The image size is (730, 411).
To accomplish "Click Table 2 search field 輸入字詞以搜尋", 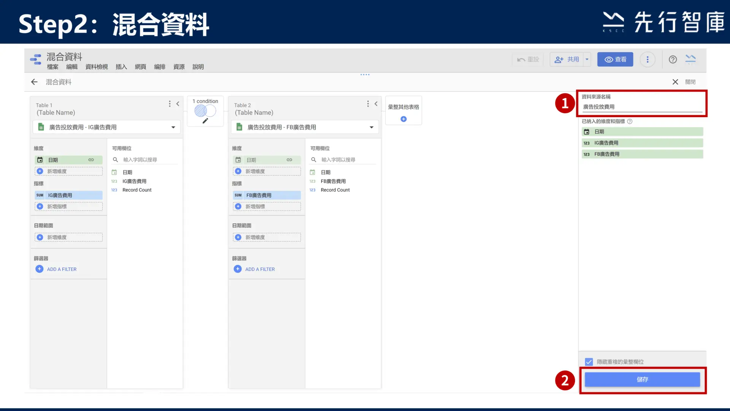I will tap(343, 160).
